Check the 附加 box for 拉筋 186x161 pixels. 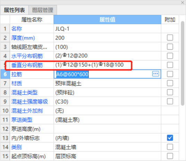[x=170, y=74]
